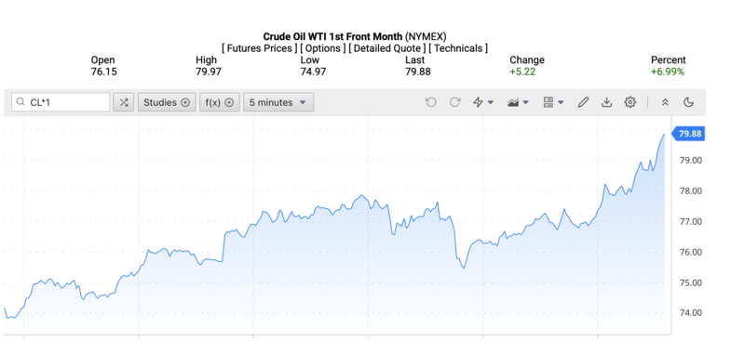This screenshot has height=342, width=745.
Task: Click the CL*1 symbol search field
Action: pos(61,102)
